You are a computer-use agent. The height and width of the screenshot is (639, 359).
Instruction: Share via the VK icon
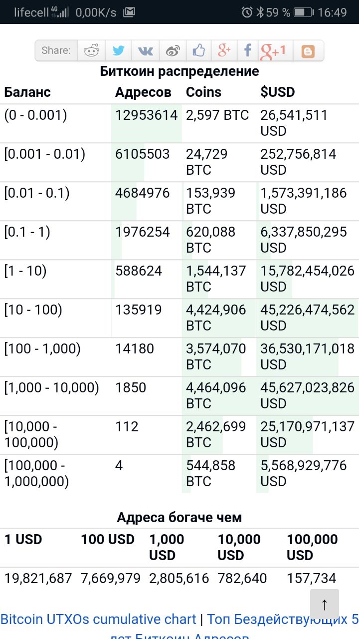[x=146, y=50]
